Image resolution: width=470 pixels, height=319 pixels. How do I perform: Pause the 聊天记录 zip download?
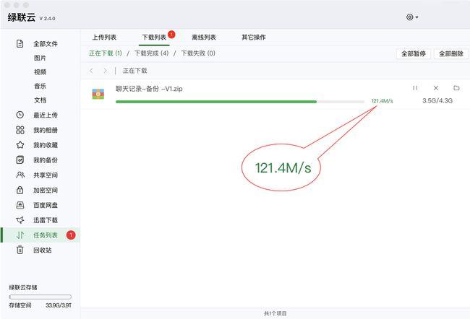(415, 88)
